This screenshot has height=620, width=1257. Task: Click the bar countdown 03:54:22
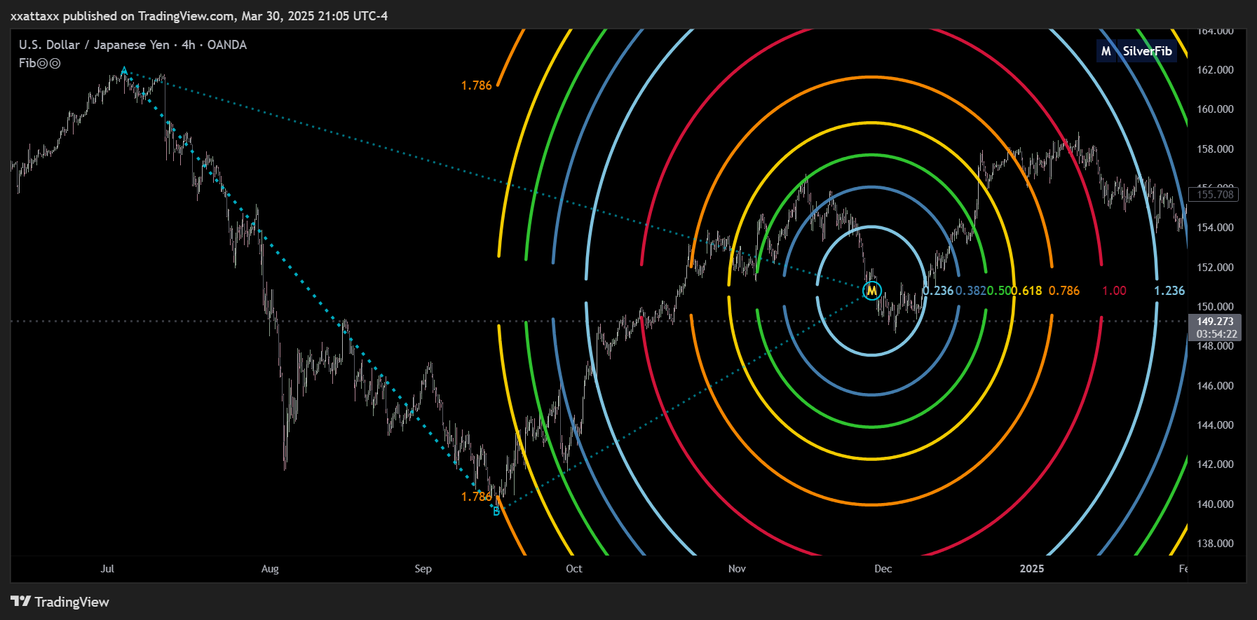click(1215, 334)
